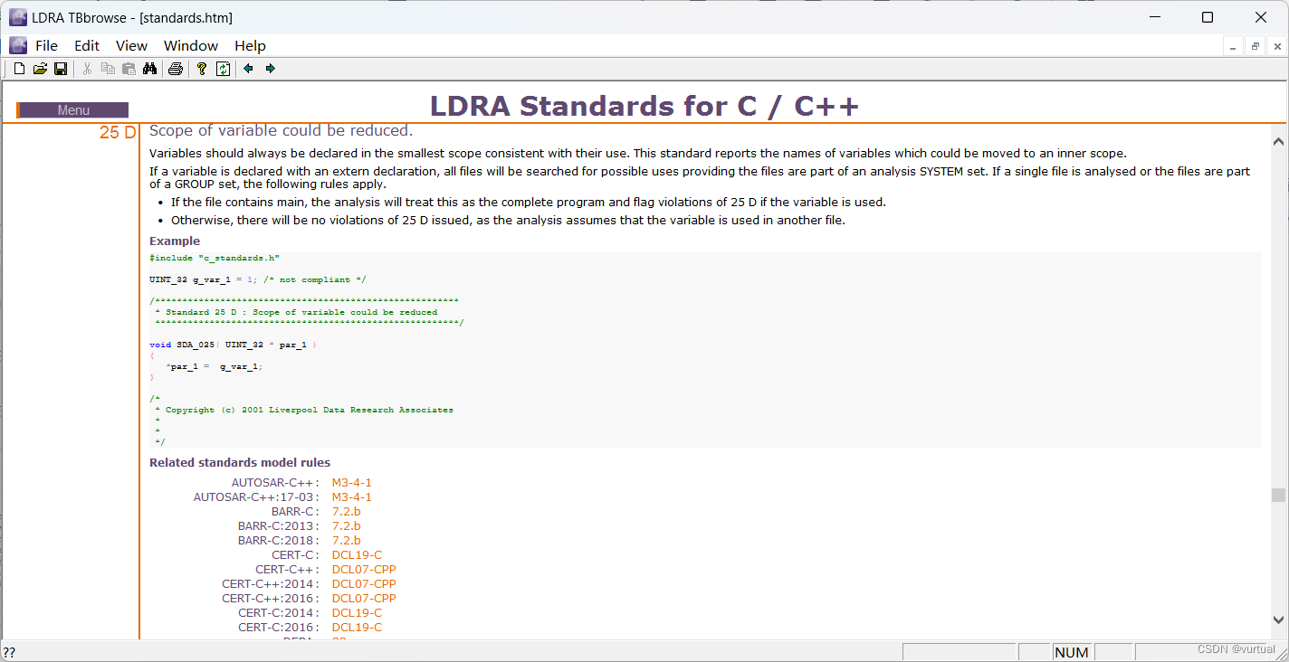
Task: Open the DCL19-C link for CERT-C:2014
Action: coord(357,613)
